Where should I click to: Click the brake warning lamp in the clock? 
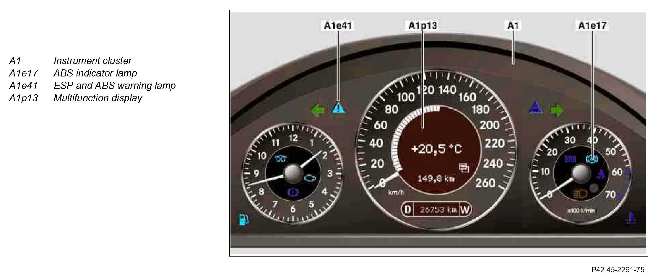click(293, 192)
